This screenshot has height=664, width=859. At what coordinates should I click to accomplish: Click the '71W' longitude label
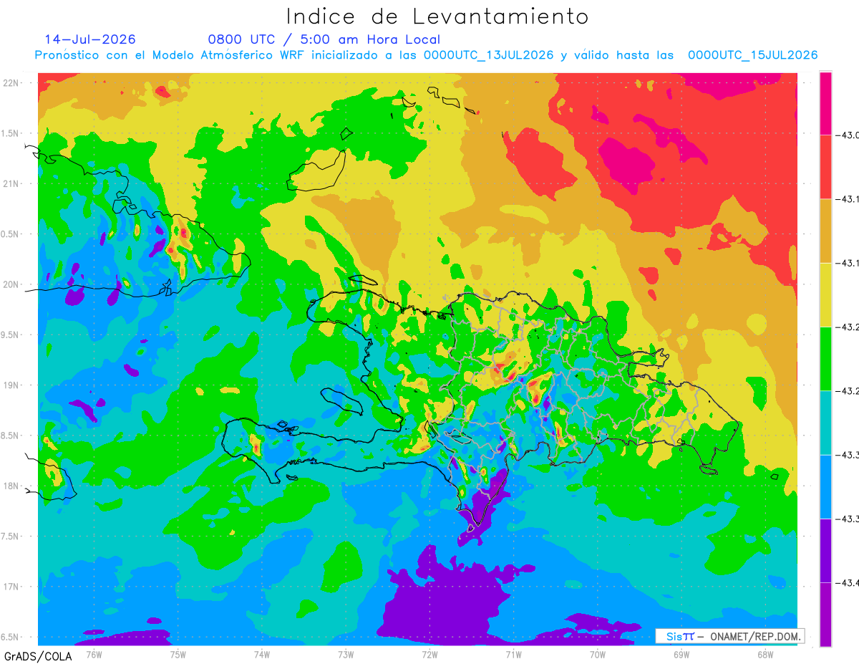point(513,654)
